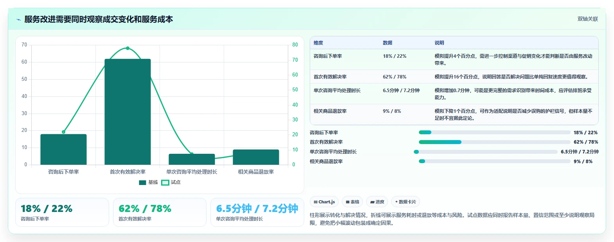Click the pilot line peak point at 首次有效解决率
614x242 pixels.
pos(127,48)
